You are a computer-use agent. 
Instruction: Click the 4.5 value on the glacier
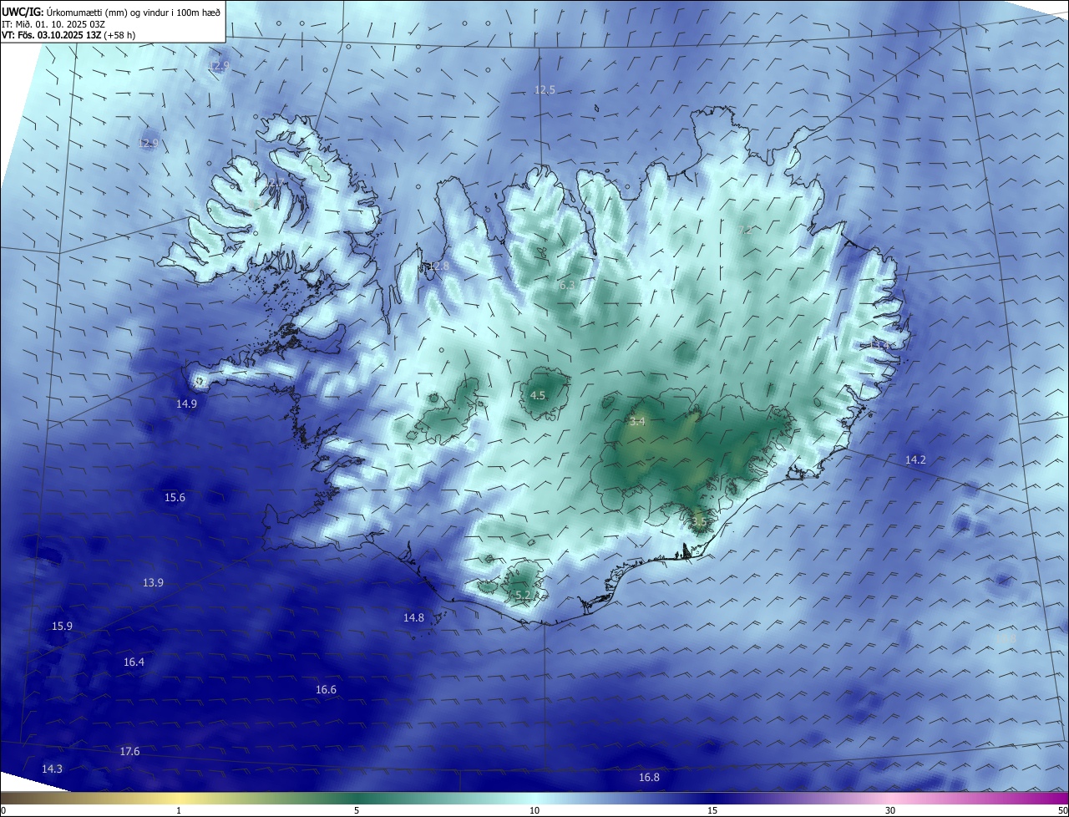(x=538, y=396)
